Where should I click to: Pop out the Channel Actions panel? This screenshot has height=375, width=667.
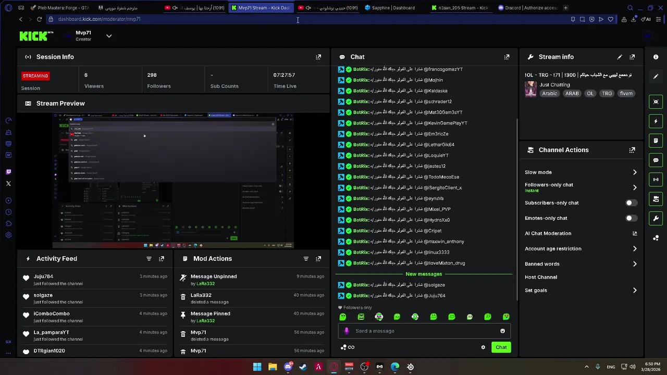pos(632,150)
